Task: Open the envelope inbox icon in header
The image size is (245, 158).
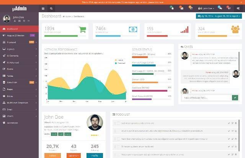Action: point(182,8)
